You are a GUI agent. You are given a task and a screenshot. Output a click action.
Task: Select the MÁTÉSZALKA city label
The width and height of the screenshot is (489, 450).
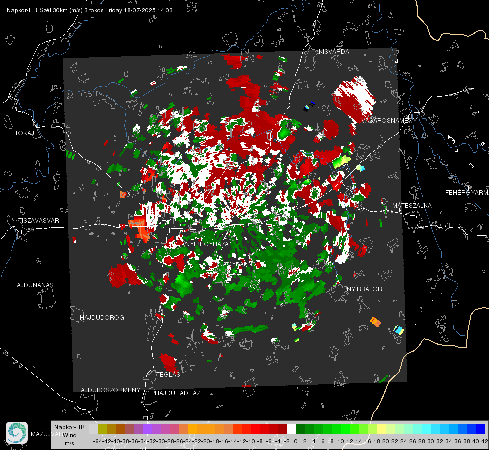click(412, 206)
